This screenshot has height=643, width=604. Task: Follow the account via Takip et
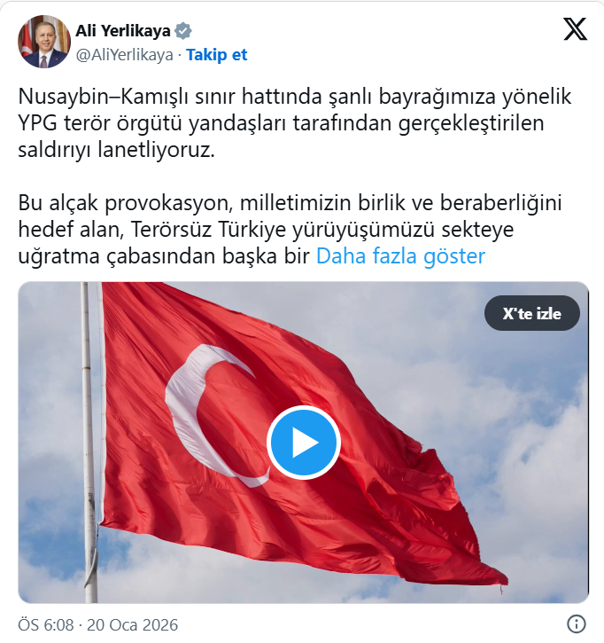(217, 54)
